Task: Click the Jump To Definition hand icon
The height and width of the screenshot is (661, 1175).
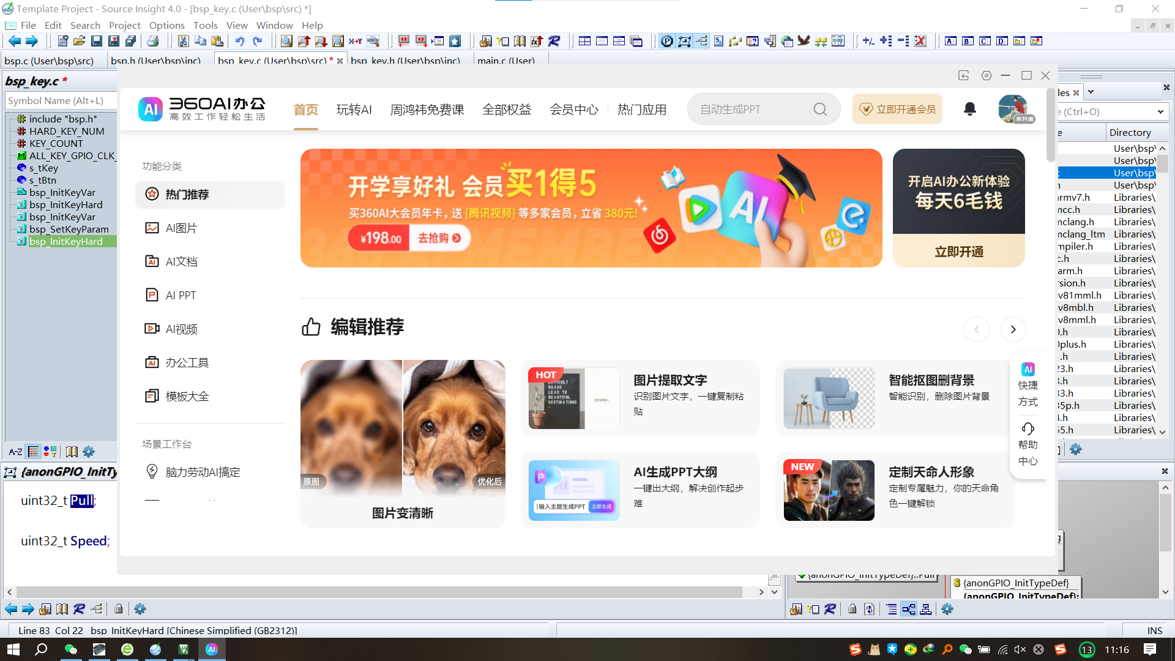Action: pyautogui.click(x=485, y=41)
